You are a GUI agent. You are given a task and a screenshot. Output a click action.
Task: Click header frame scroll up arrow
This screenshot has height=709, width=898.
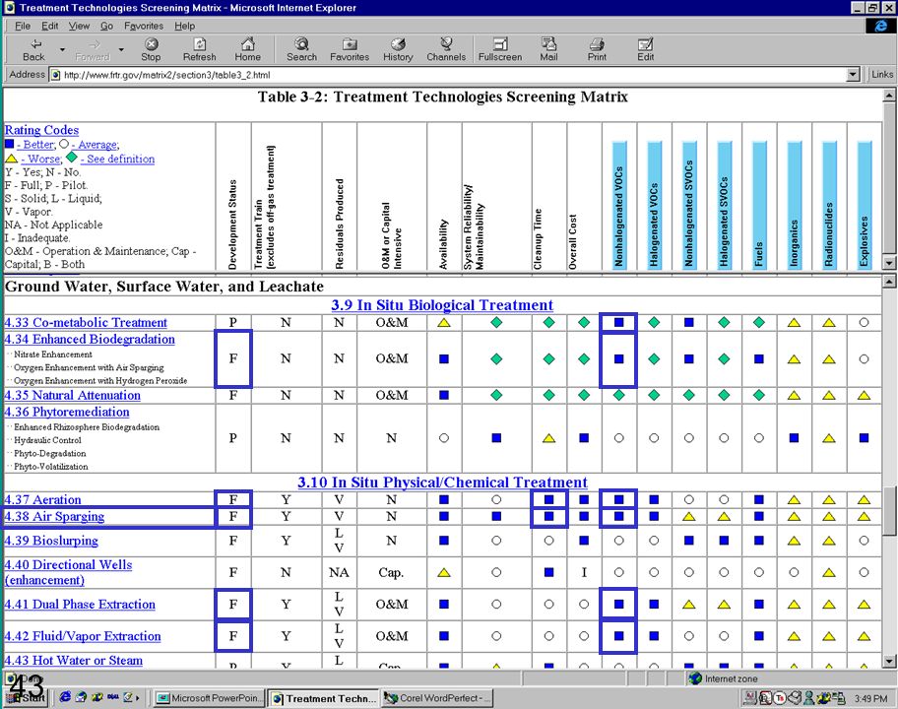point(889,96)
